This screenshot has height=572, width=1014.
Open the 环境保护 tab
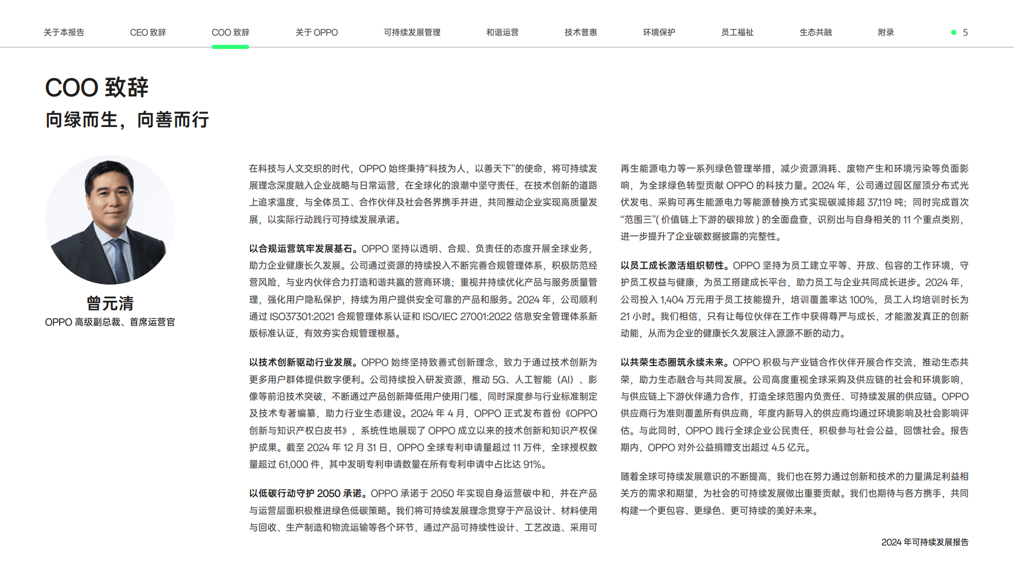(x=659, y=32)
